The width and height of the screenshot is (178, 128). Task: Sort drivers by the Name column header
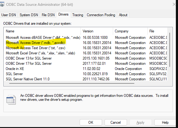(42, 31)
